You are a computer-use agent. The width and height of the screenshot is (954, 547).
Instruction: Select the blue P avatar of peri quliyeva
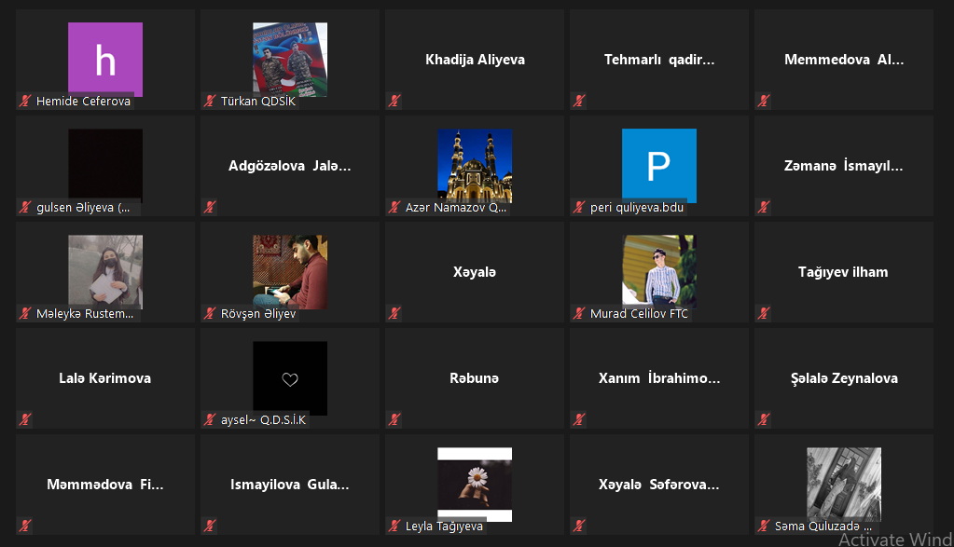point(659,165)
